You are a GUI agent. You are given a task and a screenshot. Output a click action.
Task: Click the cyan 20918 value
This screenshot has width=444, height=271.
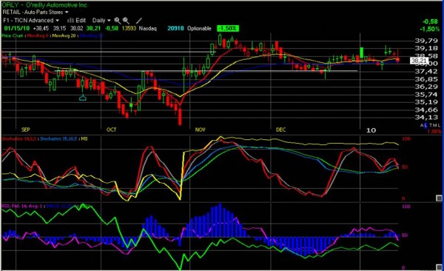(175, 28)
